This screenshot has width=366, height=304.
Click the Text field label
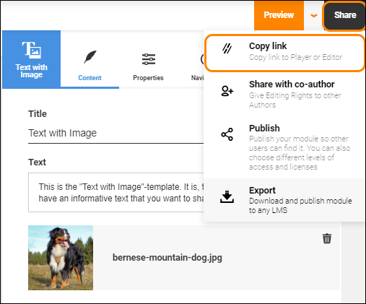click(x=37, y=162)
